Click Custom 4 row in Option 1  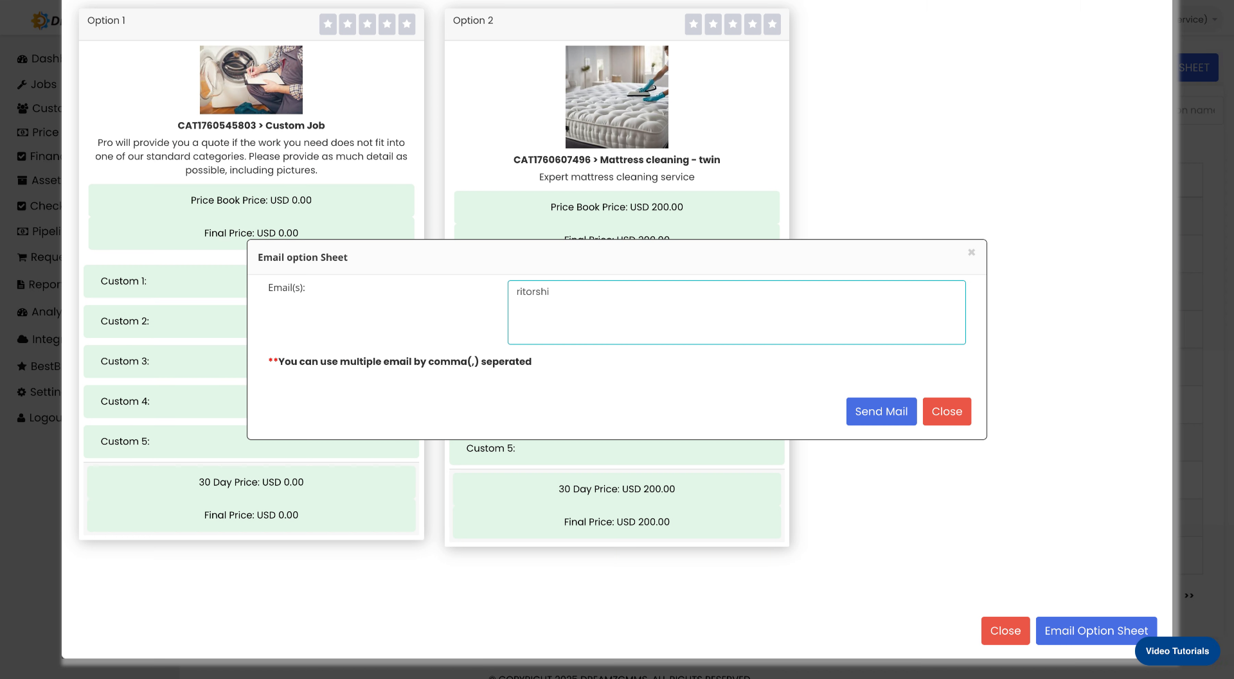pyautogui.click(x=165, y=401)
